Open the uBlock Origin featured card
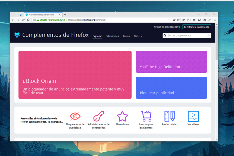Screen dimensions: 234x156 pyautogui.click(x=75, y=75)
